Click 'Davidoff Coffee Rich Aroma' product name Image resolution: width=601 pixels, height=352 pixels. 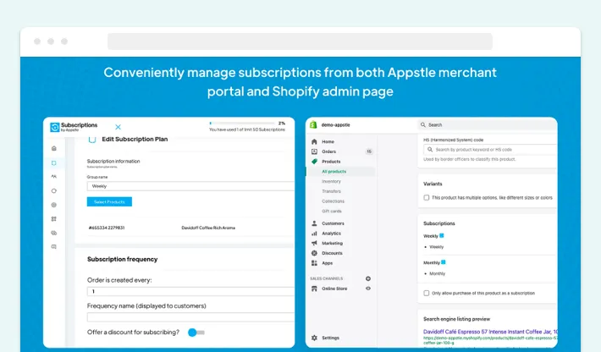point(208,228)
